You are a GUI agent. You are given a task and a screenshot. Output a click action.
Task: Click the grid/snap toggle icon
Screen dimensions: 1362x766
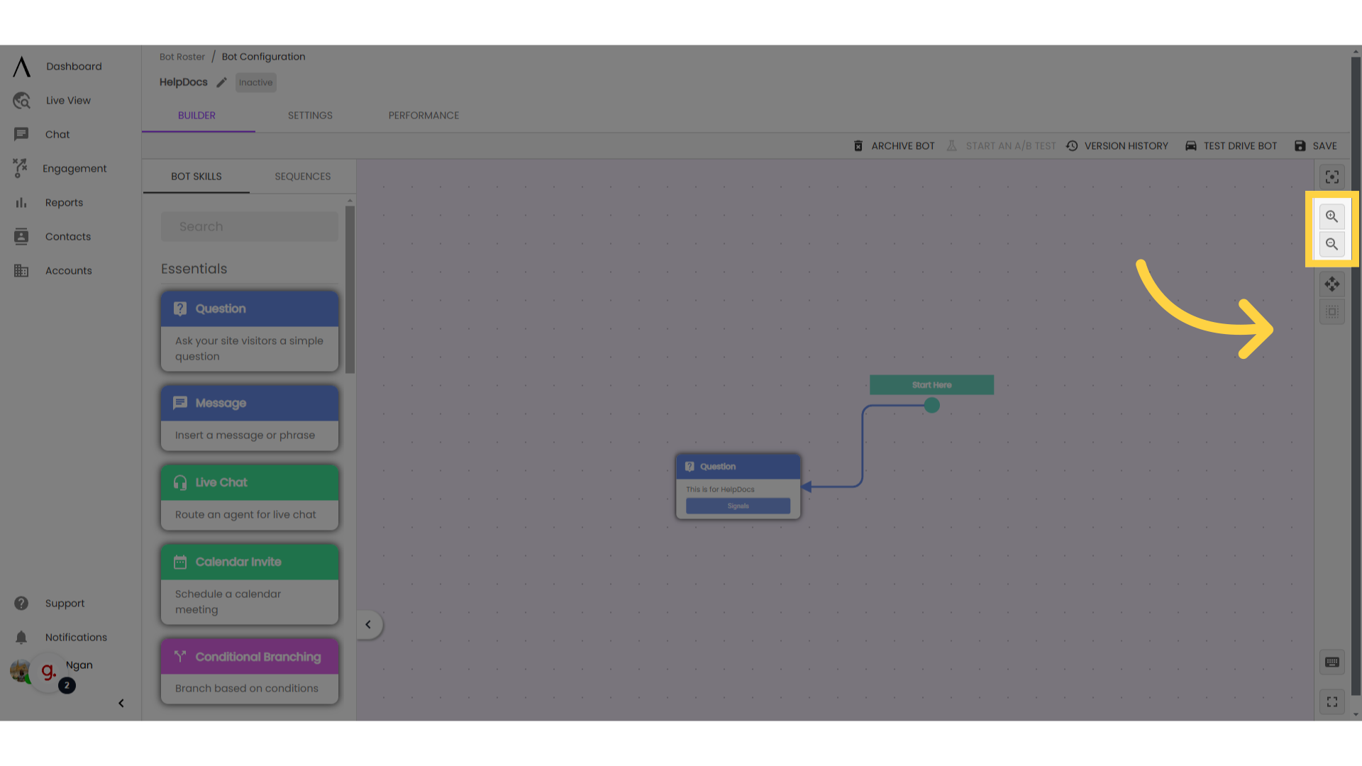pyautogui.click(x=1332, y=311)
